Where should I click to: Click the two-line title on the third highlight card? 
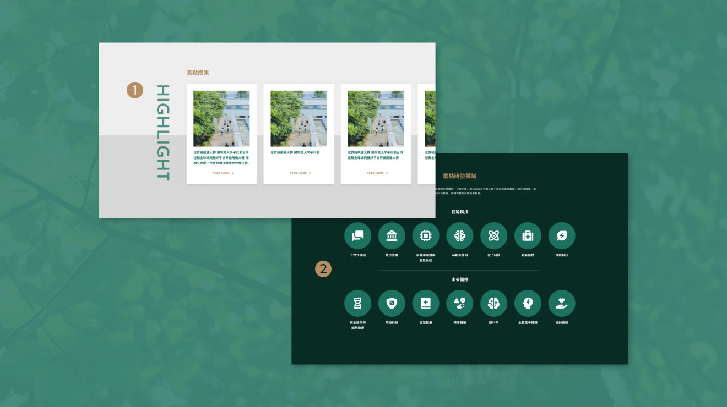(x=376, y=155)
